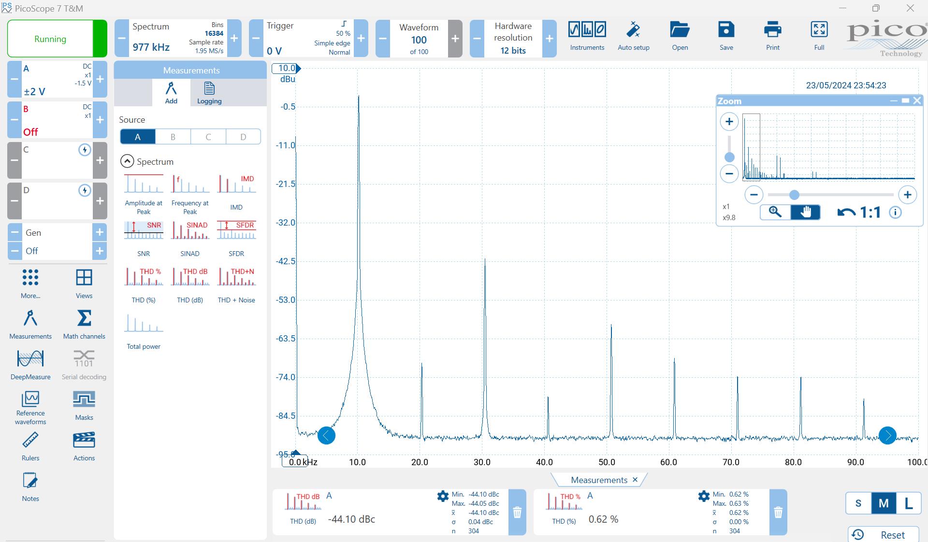Image resolution: width=928 pixels, height=542 pixels.
Task: Open the Math channels tool
Action: click(x=84, y=324)
